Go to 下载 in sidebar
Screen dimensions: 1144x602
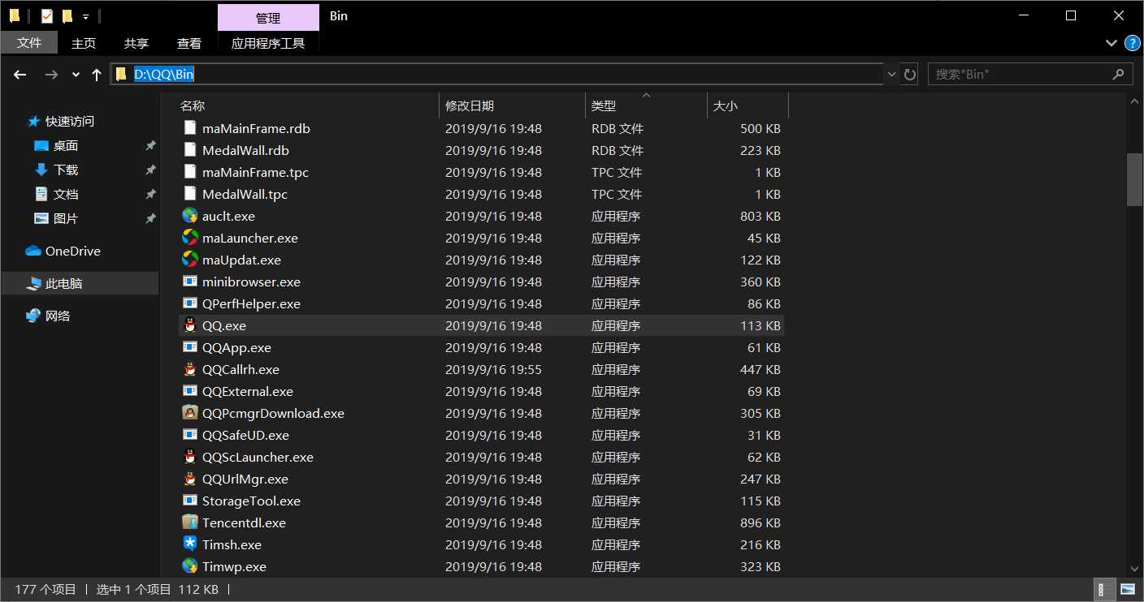[x=66, y=170]
